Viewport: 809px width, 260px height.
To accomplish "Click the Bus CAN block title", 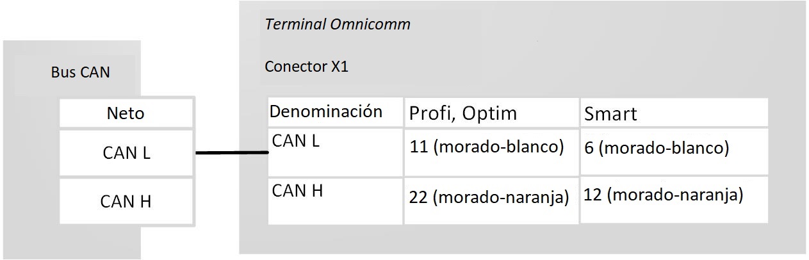I will (80, 72).
